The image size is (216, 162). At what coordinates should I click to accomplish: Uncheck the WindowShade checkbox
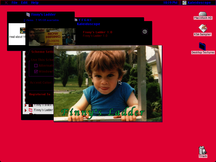tap(36, 72)
